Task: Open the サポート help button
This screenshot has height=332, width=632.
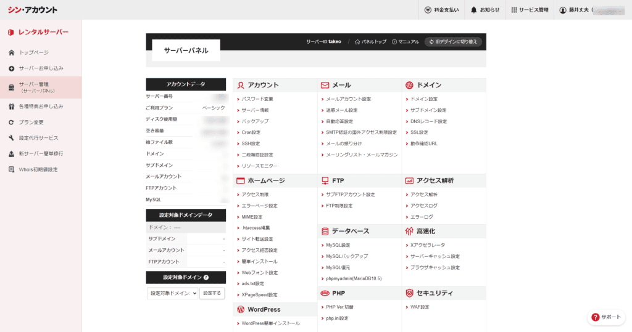Action: pos(606,317)
